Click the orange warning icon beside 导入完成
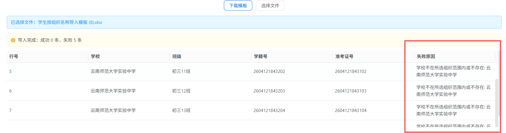The width and height of the screenshot is (506, 133). coord(13,40)
